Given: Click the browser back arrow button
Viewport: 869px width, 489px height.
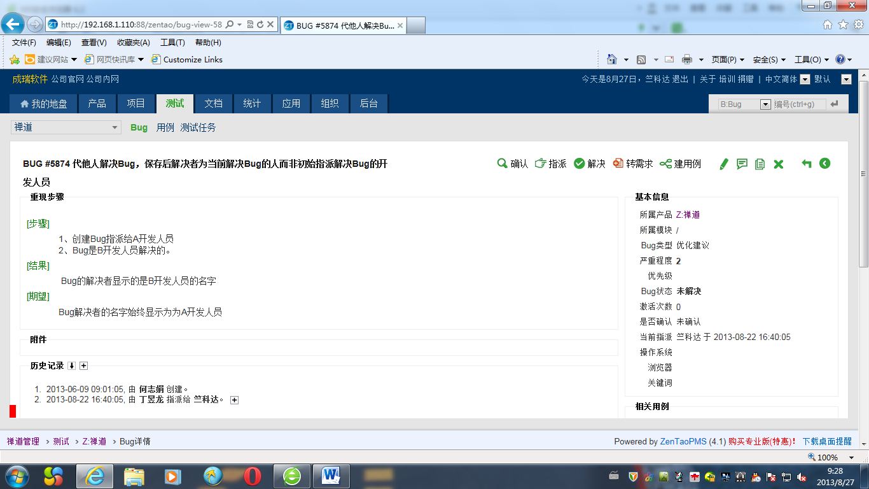Looking at the screenshot, I should pos(13,24).
